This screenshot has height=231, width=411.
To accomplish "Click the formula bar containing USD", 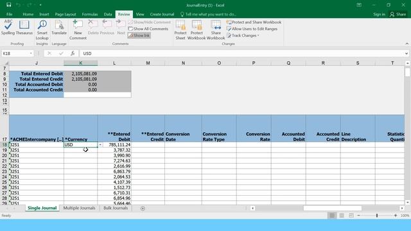I will 242,53.
